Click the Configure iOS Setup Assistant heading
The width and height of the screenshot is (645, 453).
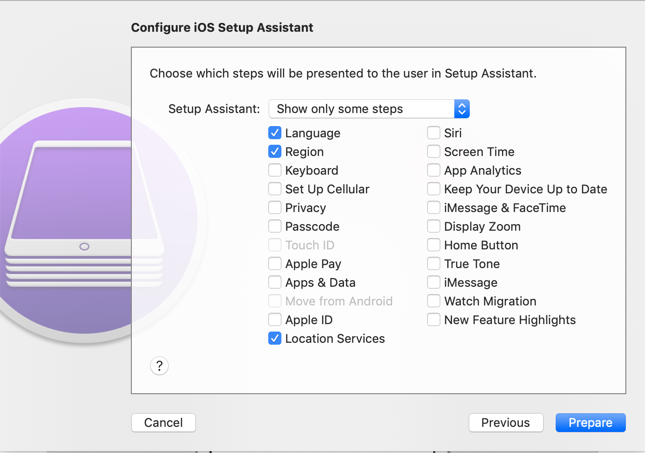222,28
